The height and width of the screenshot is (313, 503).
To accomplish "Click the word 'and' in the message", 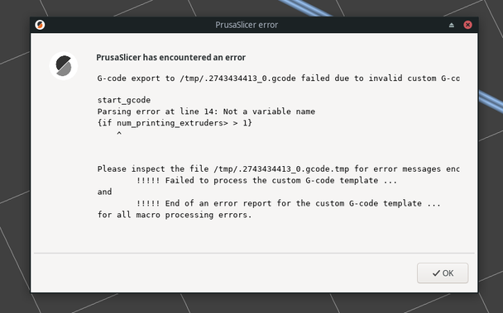I will [x=104, y=192].
